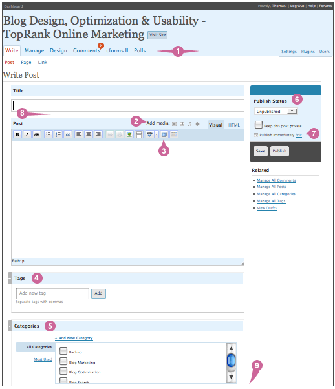Toggle the spellchecker
The height and width of the screenshot is (389, 335).
[150, 134]
